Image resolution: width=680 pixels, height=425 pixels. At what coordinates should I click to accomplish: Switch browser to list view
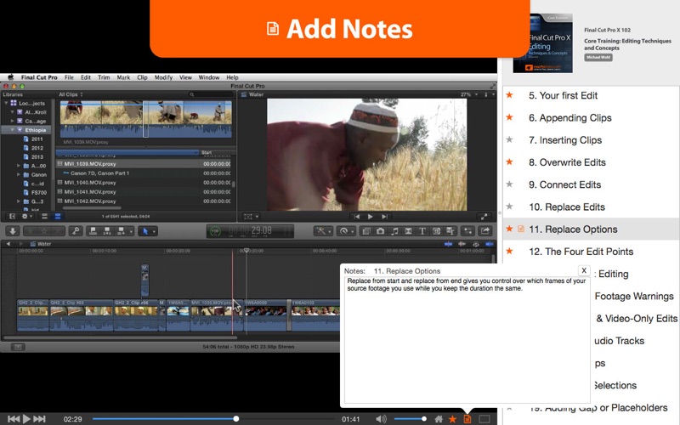(57, 216)
